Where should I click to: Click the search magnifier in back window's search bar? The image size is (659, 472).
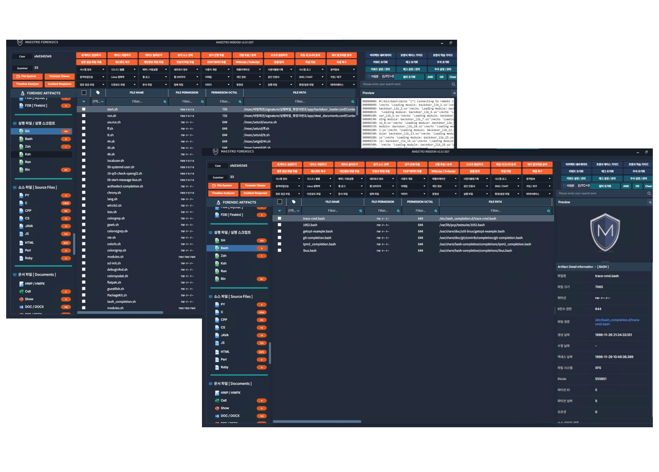pos(453,84)
